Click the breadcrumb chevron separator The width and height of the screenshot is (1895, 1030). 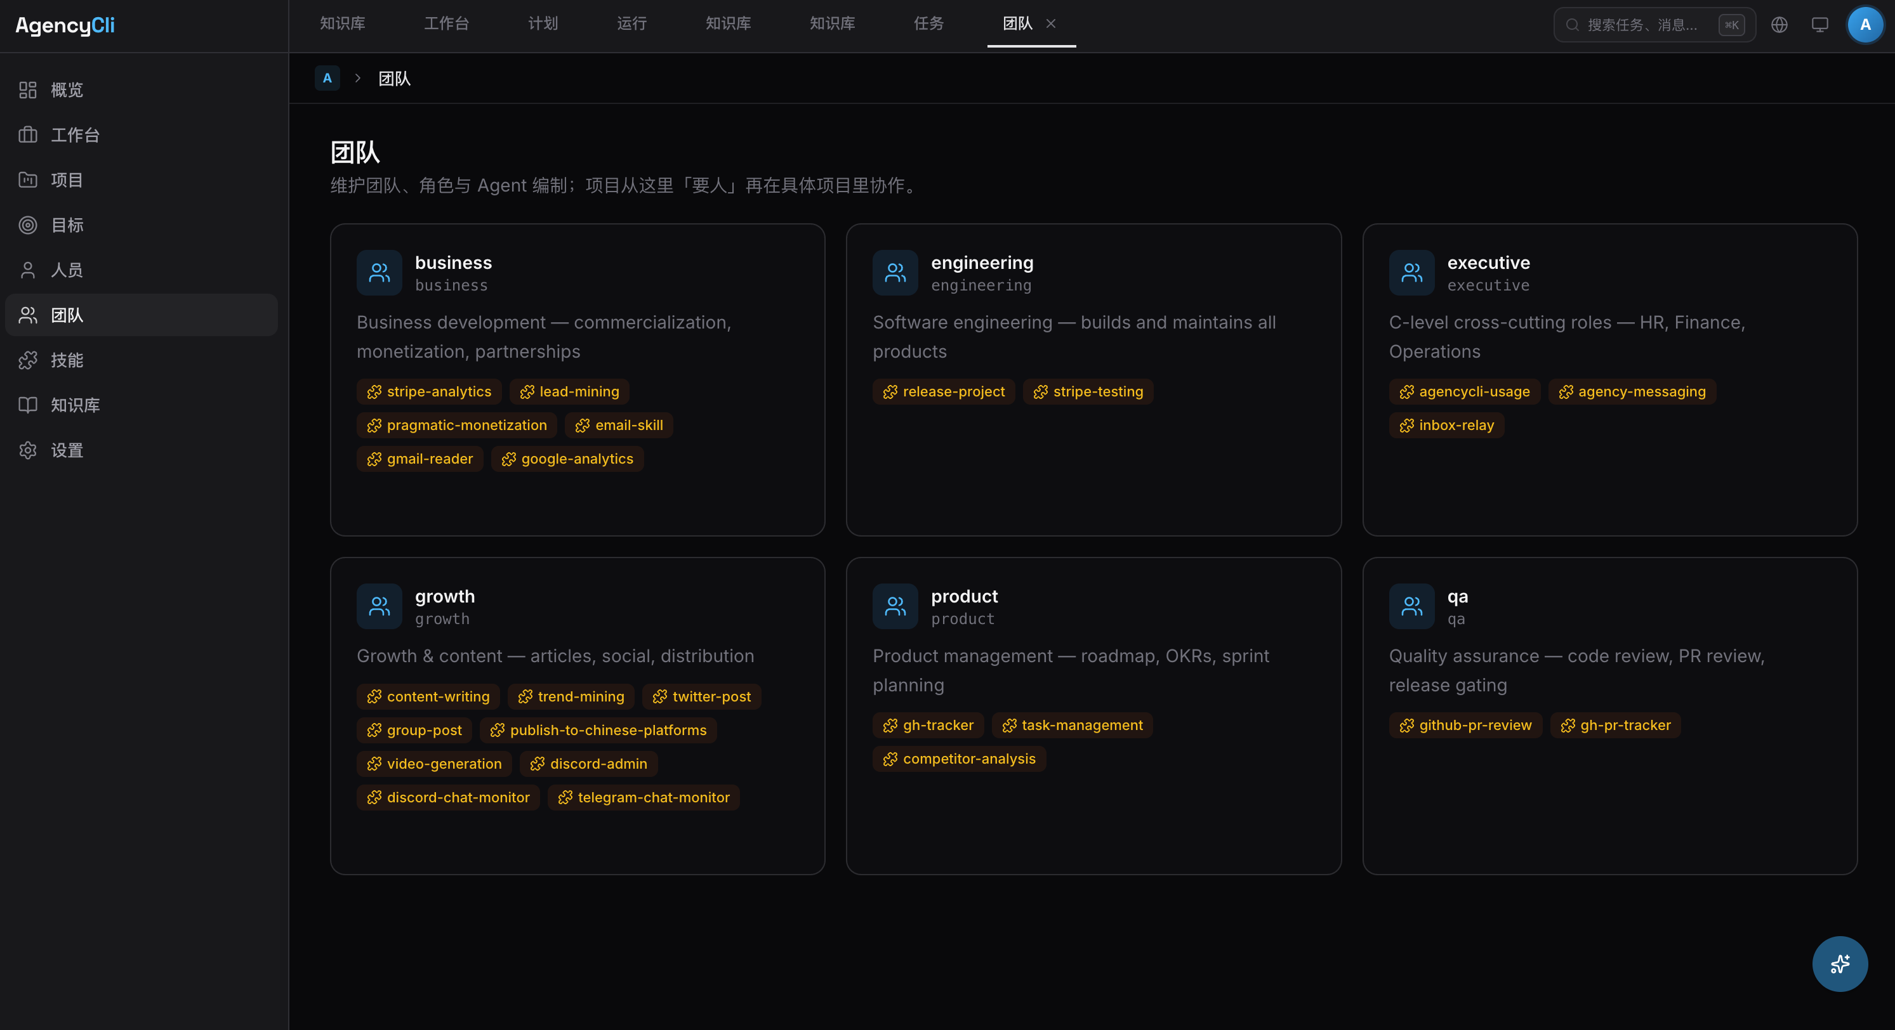point(357,78)
